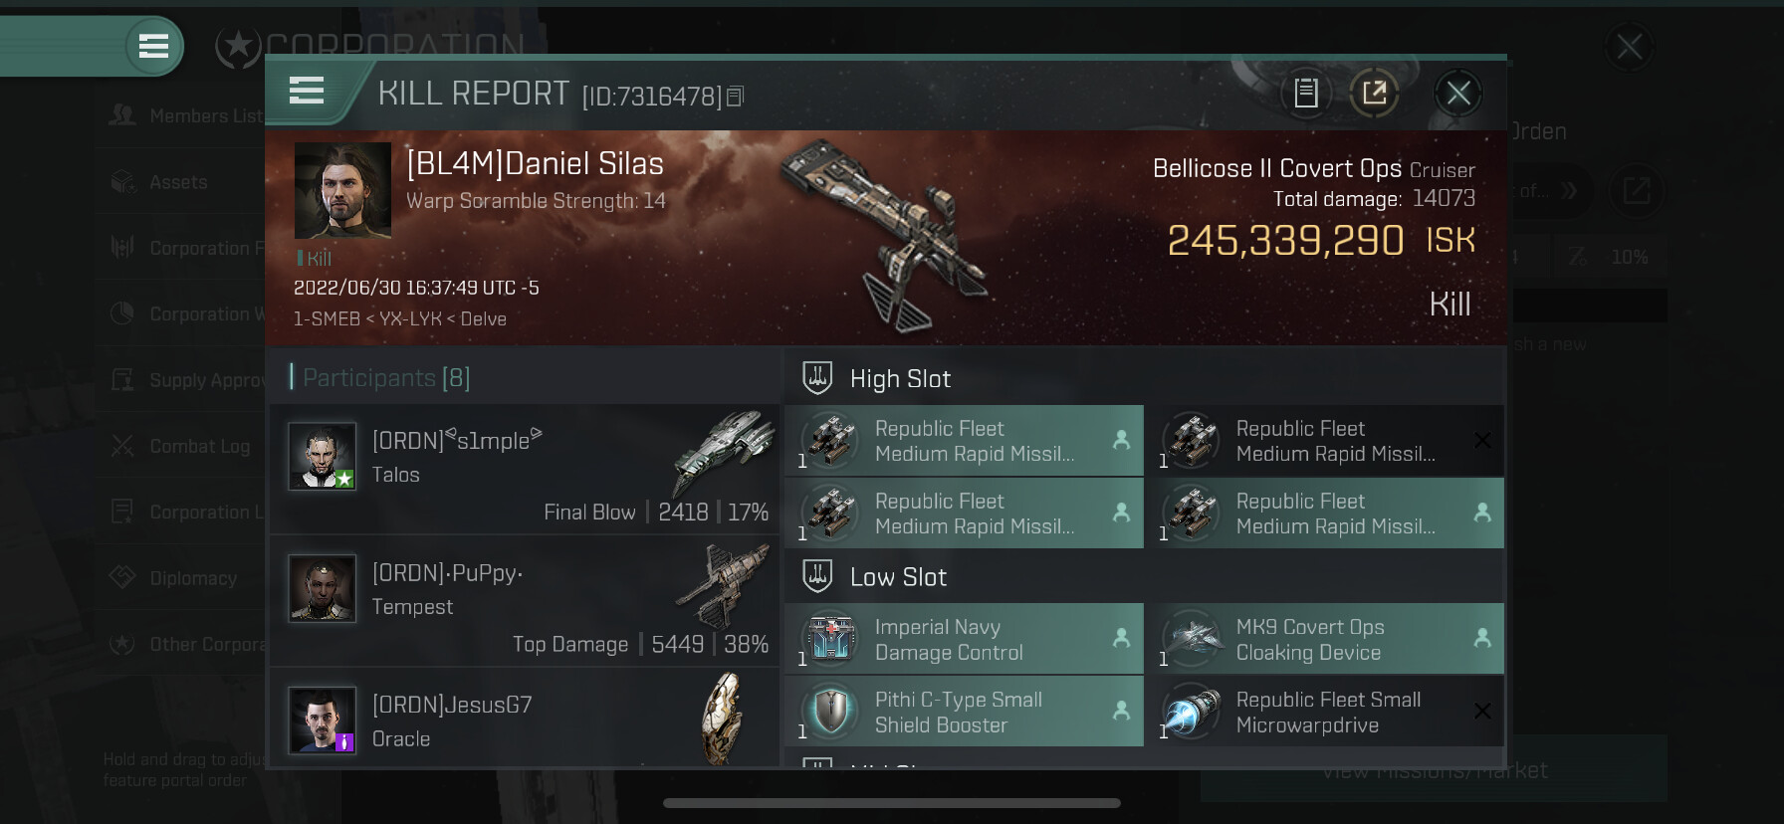Select PuPpy Tempest participant entry
This screenshot has width=1784, height=824.
pyautogui.click(x=525, y=601)
